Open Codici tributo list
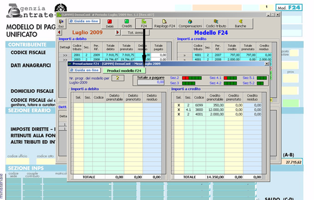 216,24
